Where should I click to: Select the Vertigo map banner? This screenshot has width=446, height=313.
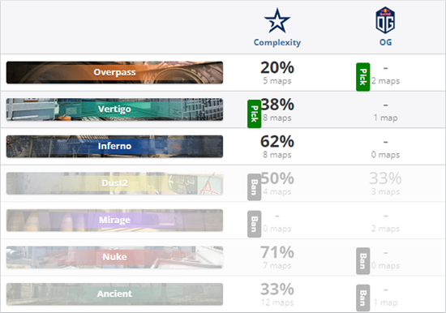coord(114,109)
